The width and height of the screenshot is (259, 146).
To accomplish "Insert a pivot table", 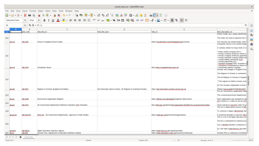I will pyautogui.click(x=125, y=15).
